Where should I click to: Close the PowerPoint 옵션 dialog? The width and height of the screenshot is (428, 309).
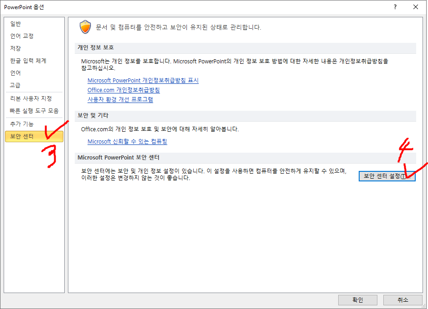coord(416,7)
